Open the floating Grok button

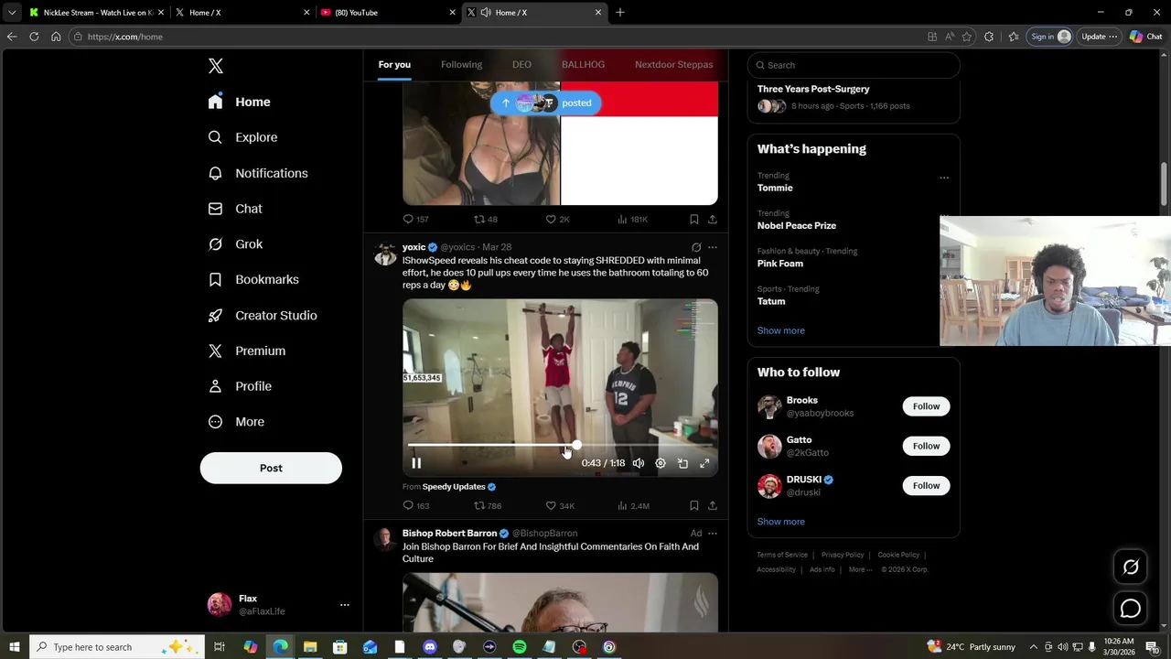coord(1131,567)
